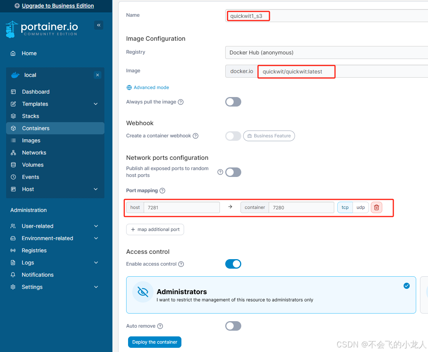The width and height of the screenshot is (428, 352).
Task: Click the Portainer crane logo
Action: click(11, 29)
